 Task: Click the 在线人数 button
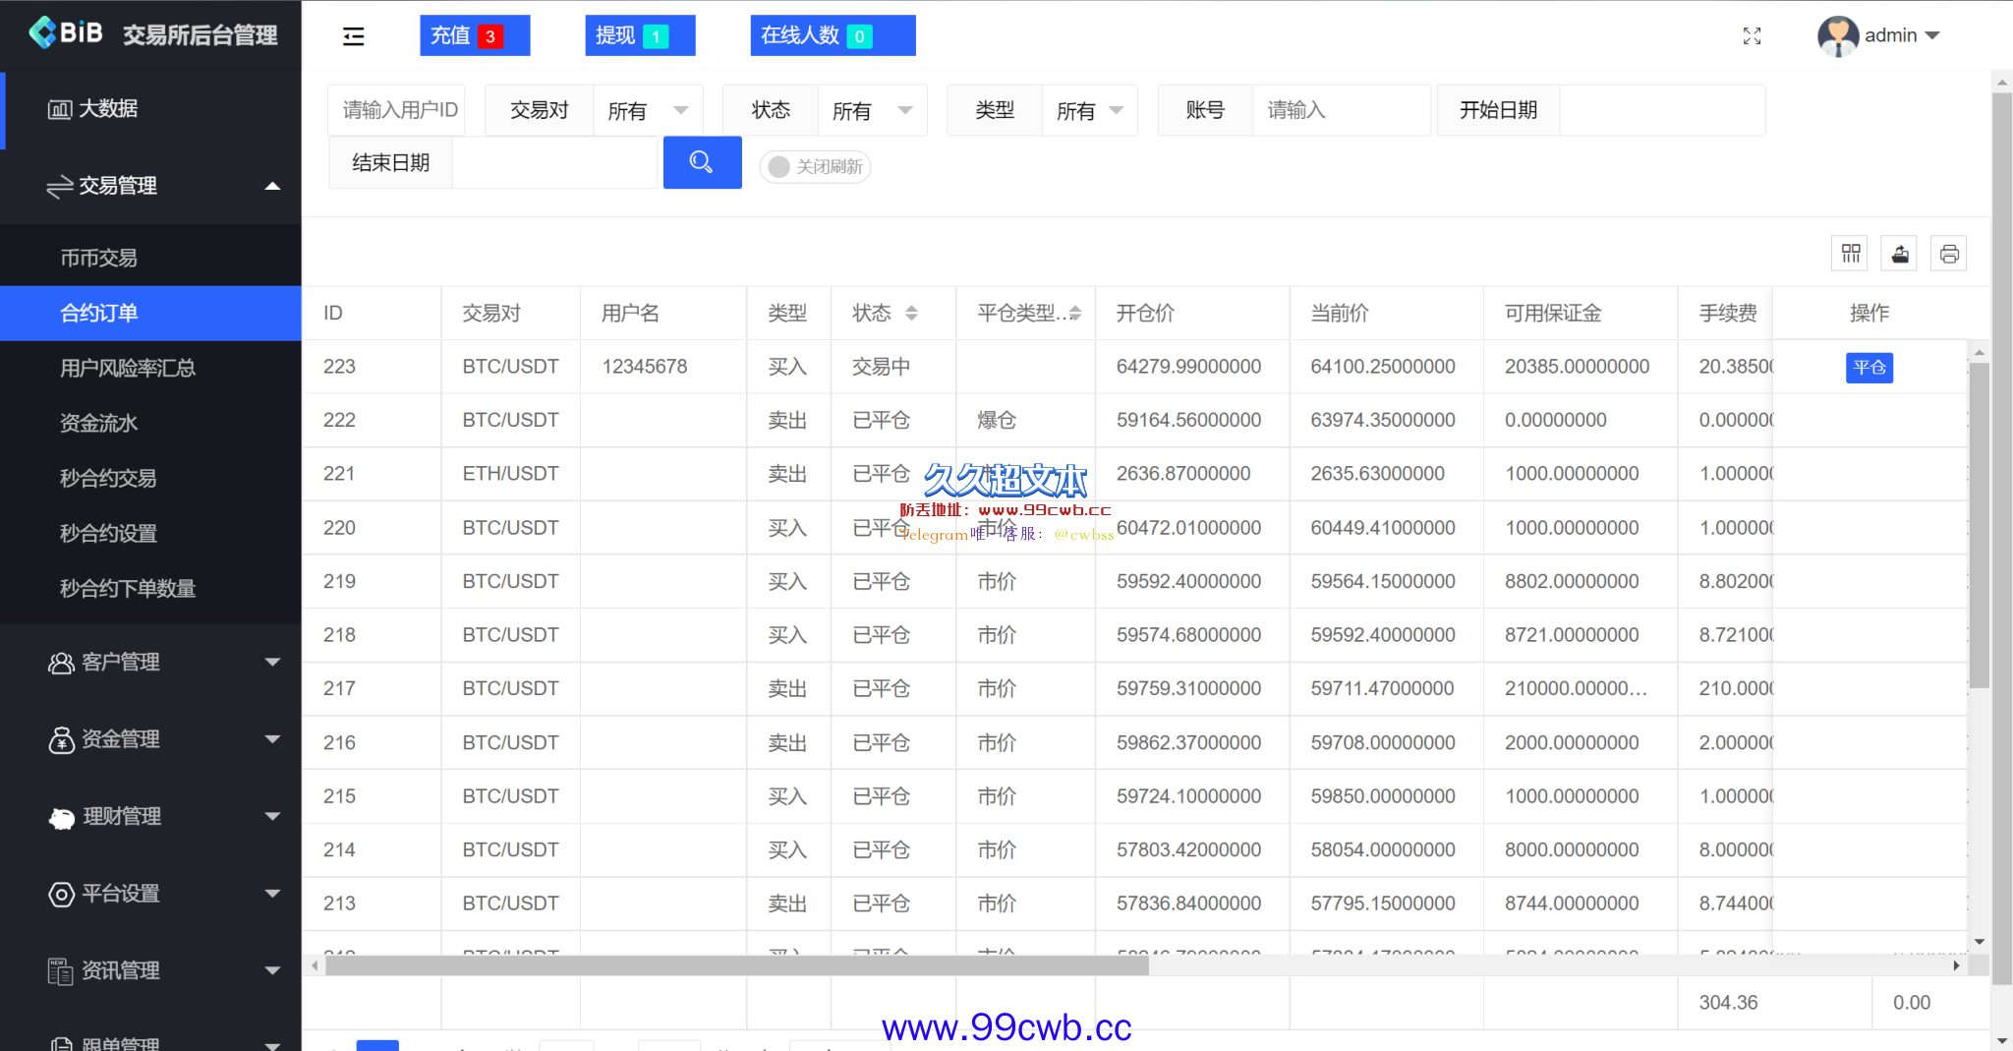pos(833,36)
